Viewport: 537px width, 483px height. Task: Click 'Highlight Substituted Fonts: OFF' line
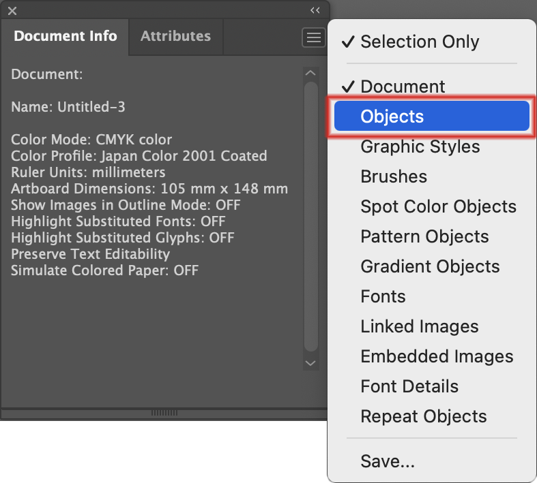[x=118, y=221]
